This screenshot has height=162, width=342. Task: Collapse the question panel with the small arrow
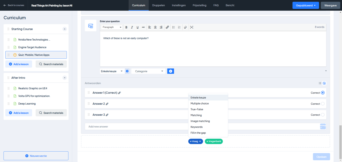coord(326,71)
